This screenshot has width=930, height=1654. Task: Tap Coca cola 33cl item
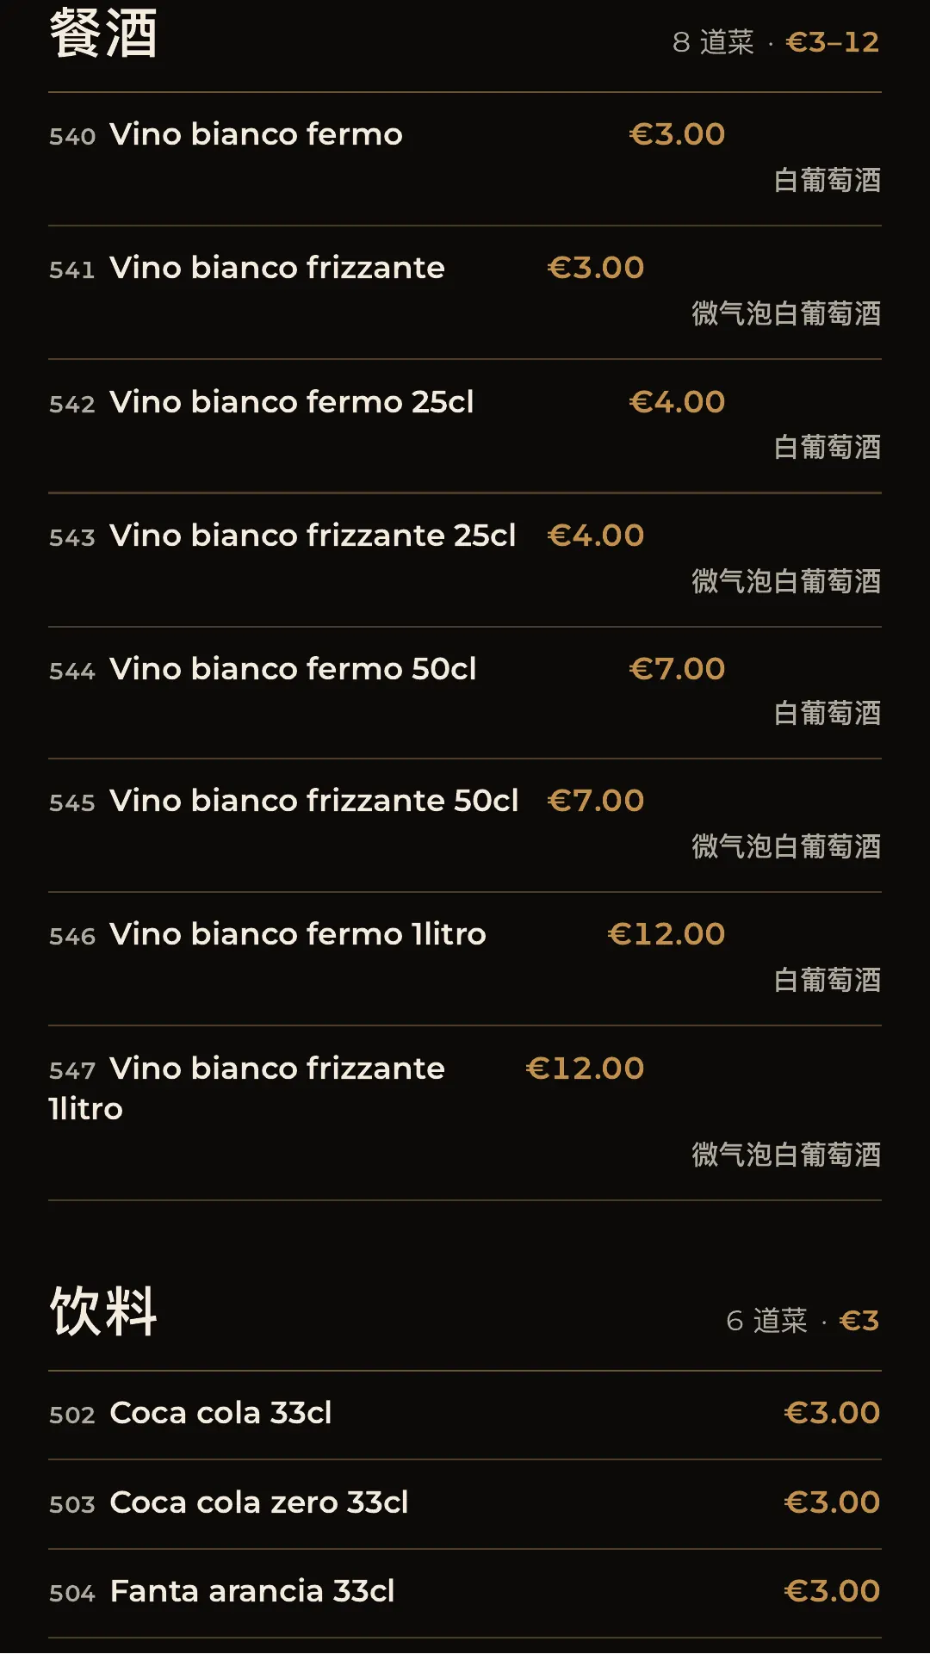point(465,1415)
